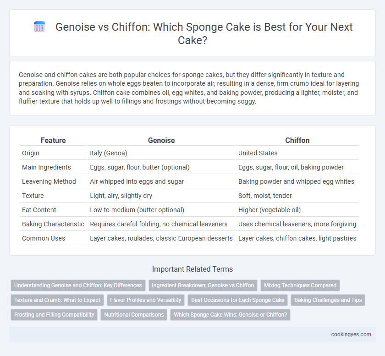
Task: Click the 'Feature' column header
Action: click(53, 141)
